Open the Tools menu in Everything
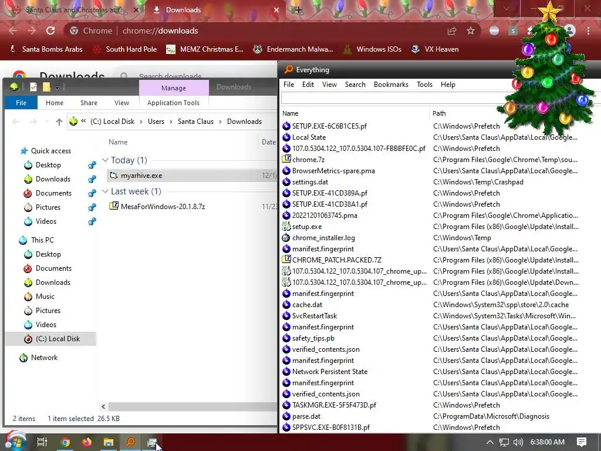Image resolution: width=601 pixels, height=451 pixels. pyautogui.click(x=424, y=85)
